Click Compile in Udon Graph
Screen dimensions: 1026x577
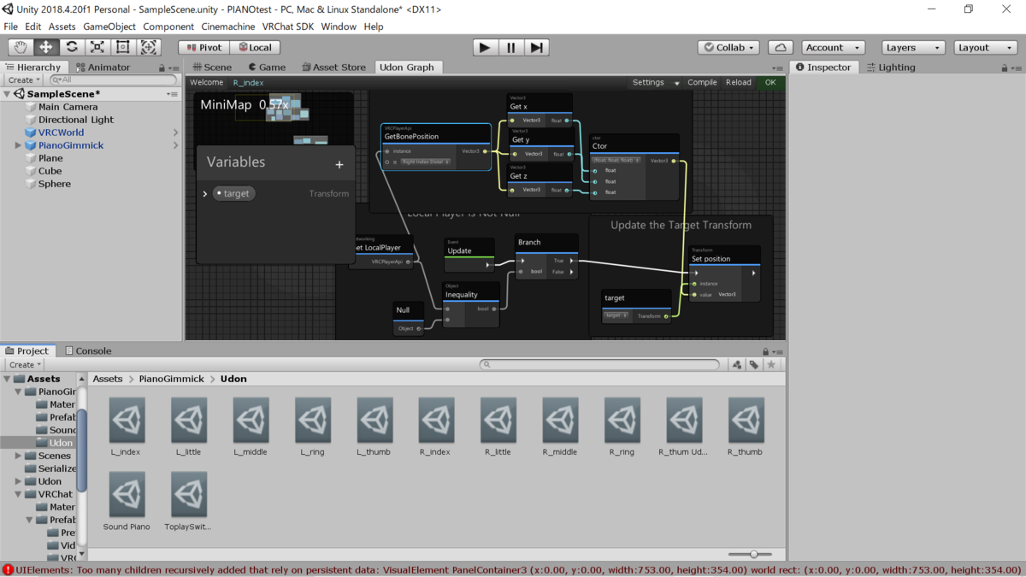coord(702,82)
